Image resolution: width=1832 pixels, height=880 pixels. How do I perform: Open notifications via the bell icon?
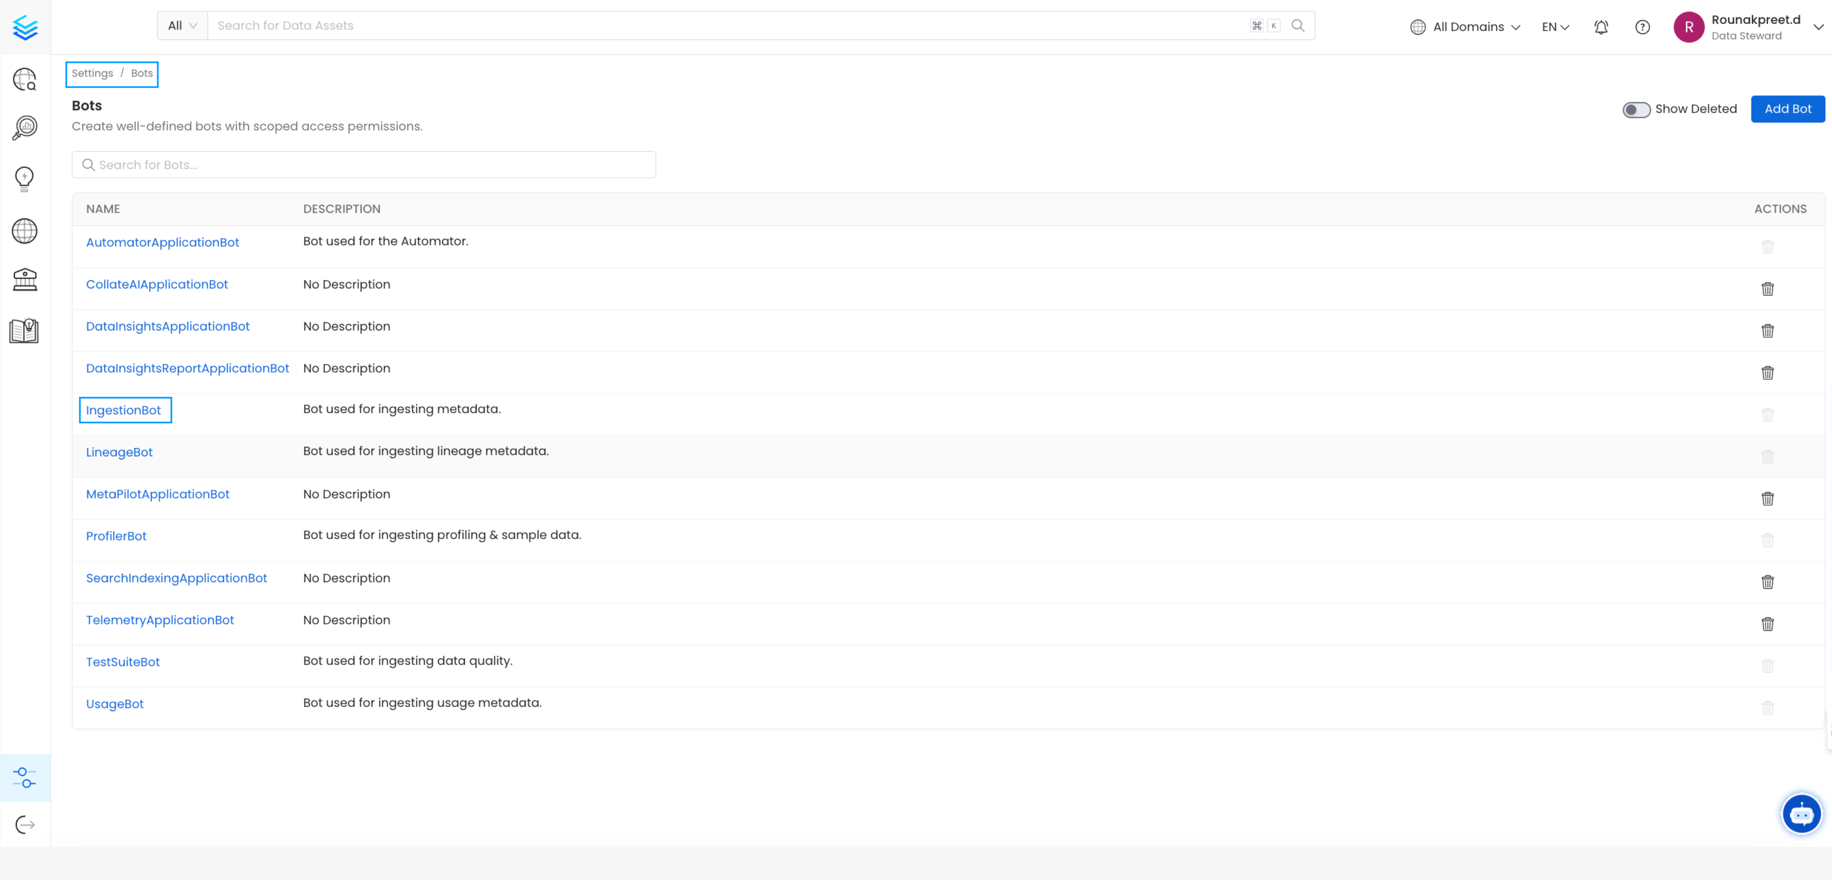[x=1601, y=27]
